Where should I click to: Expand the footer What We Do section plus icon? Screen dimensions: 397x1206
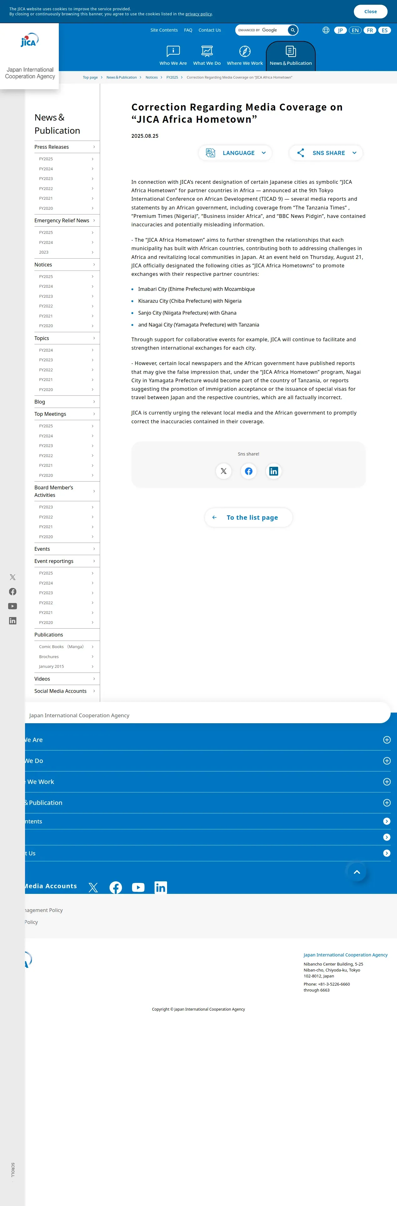coord(387,761)
